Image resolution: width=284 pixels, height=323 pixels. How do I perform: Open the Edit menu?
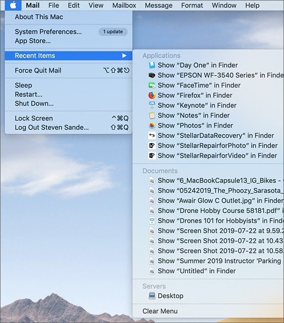point(73,5)
